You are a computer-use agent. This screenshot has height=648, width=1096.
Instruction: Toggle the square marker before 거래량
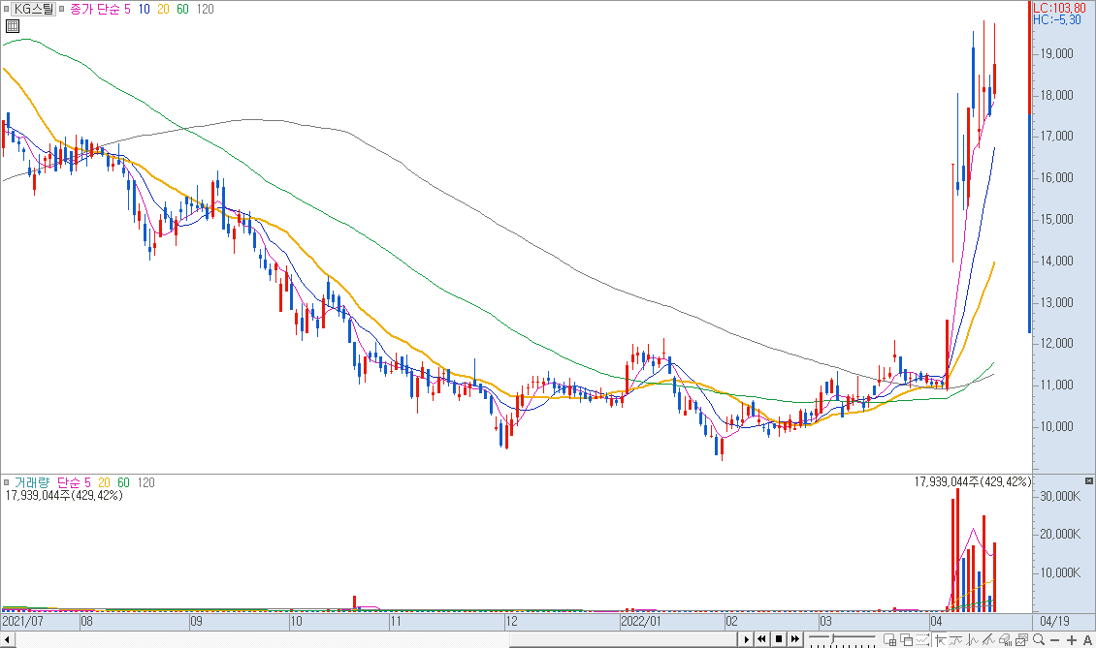pos(6,482)
